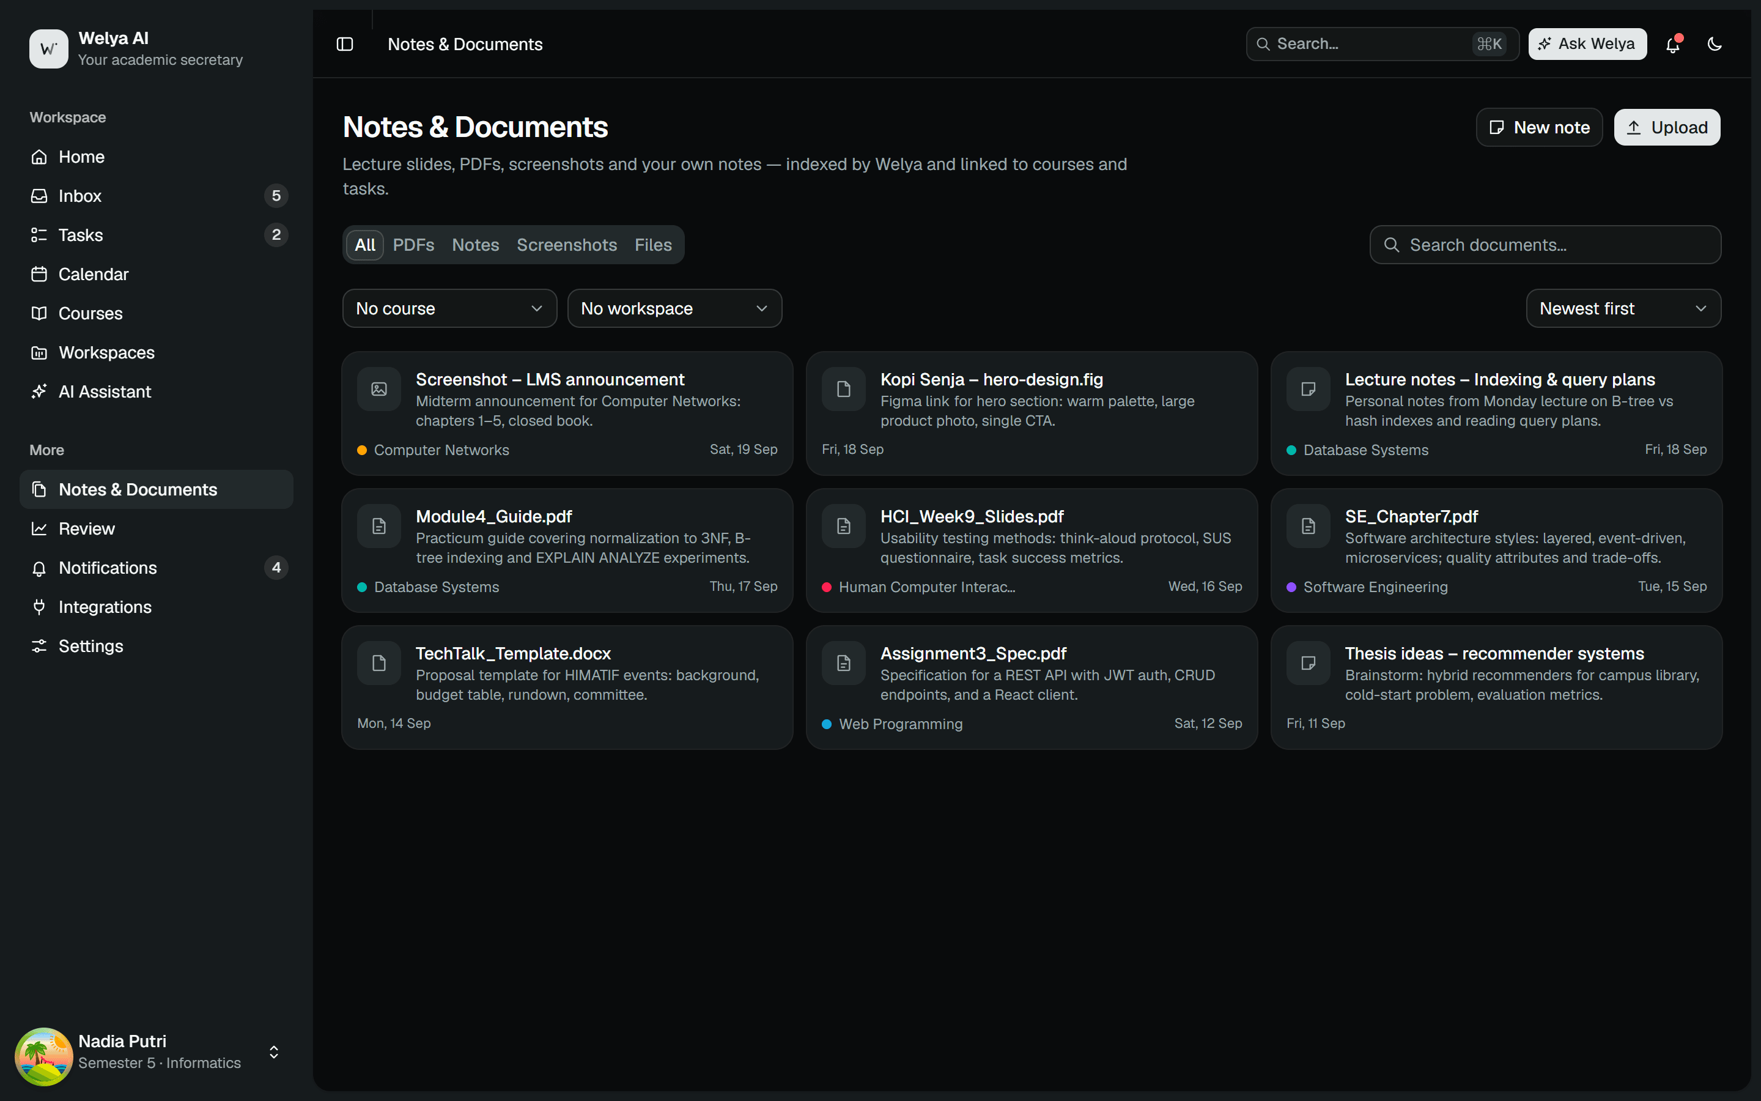
Task: Open the notifications bell in top bar
Action: 1672,45
